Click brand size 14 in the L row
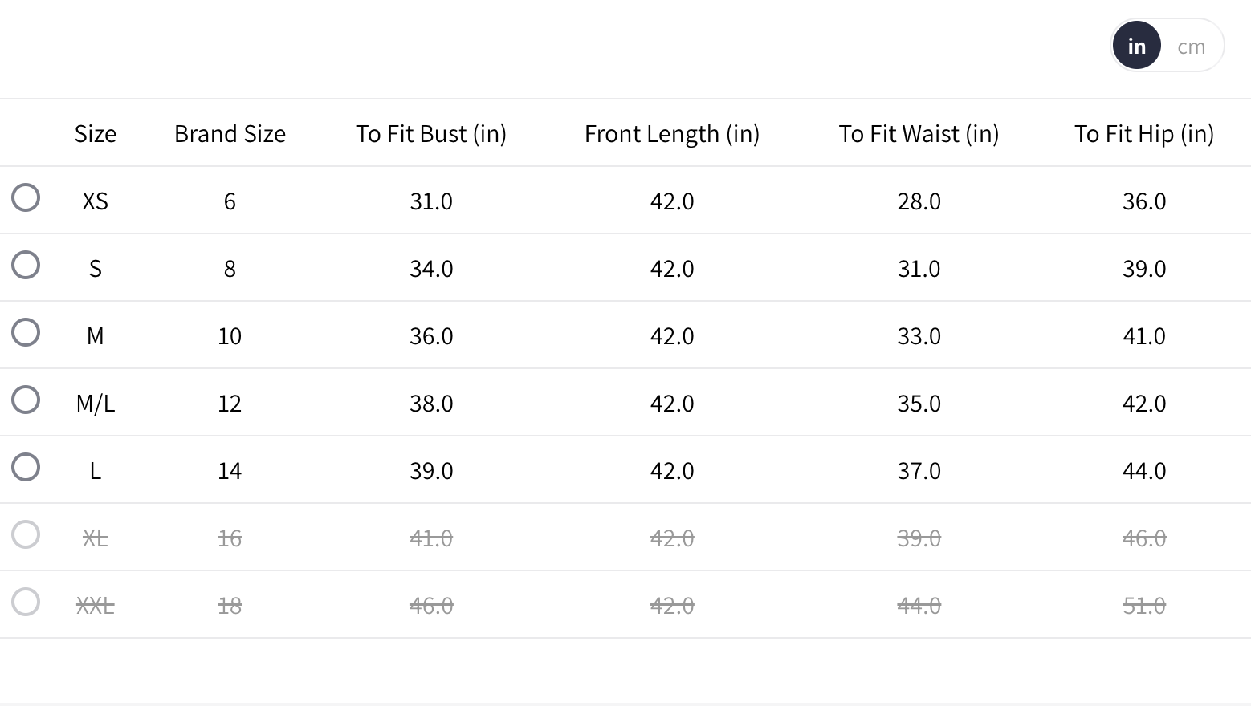The image size is (1251, 706). [230, 470]
